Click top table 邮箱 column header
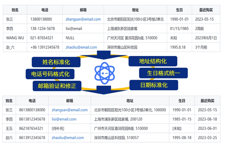Image resolution: width=225 pixels, height=146 pixels. pos(83,10)
